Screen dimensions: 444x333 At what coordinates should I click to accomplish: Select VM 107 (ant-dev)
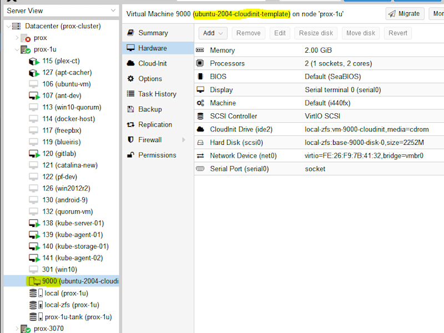tap(62, 95)
